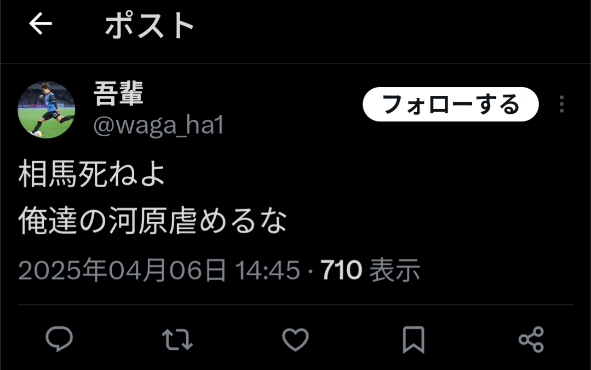Open the post date 2025年04月06日
This screenshot has height=370, width=591.
[x=122, y=270]
